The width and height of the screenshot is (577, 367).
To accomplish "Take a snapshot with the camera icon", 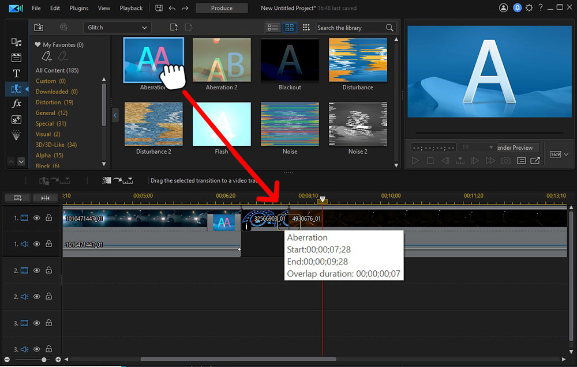I will coord(506,161).
